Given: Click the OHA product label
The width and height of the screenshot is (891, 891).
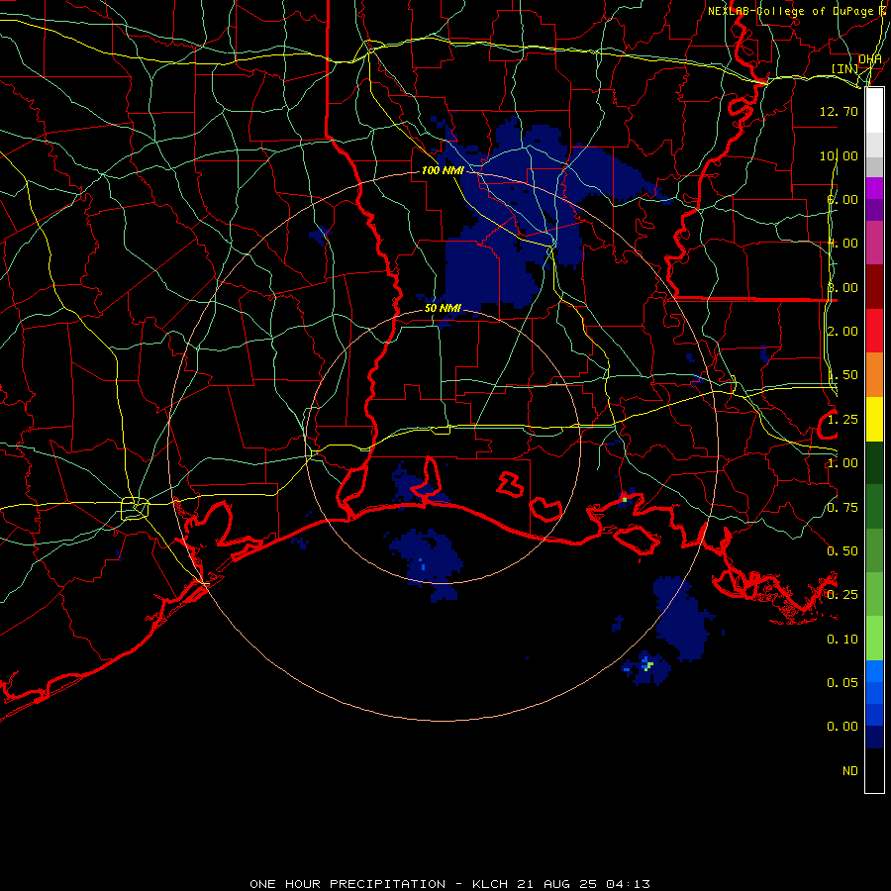Looking at the screenshot, I should pyautogui.click(x=870, y=59).
